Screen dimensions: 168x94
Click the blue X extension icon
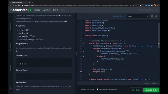146,5
